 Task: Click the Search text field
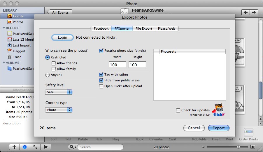100,147
